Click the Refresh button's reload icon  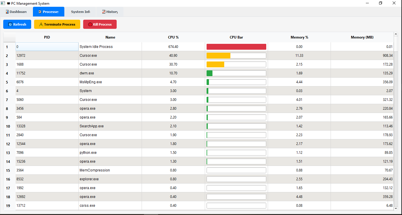(x=10, y=24)
